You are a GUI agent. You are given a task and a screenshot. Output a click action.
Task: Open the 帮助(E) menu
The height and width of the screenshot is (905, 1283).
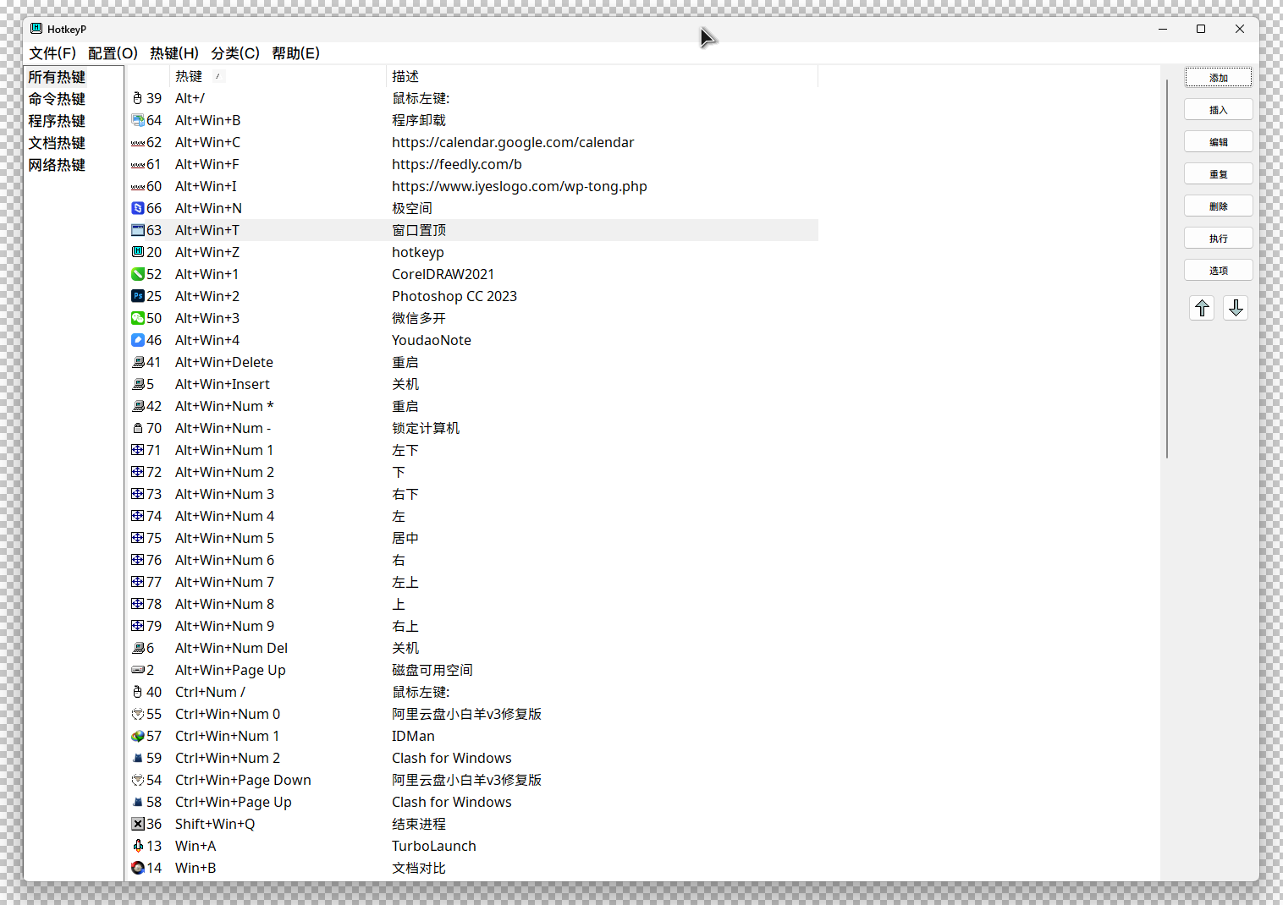coord(295,53)
